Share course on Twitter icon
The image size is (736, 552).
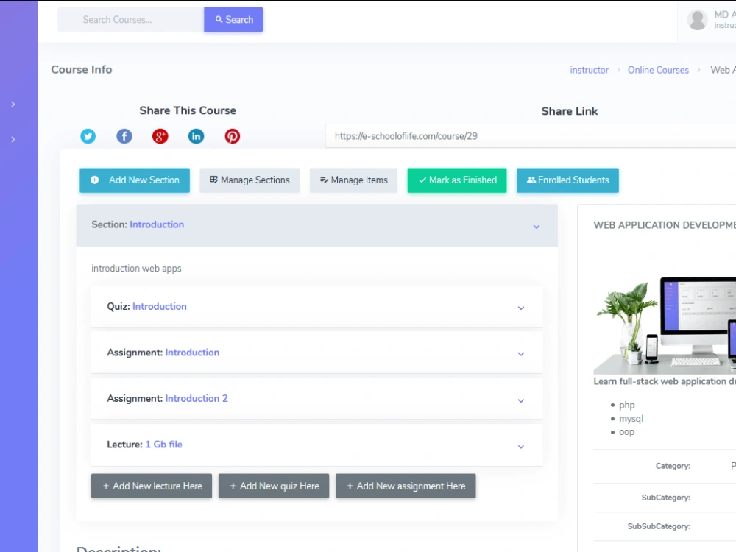tap(88, 136)
